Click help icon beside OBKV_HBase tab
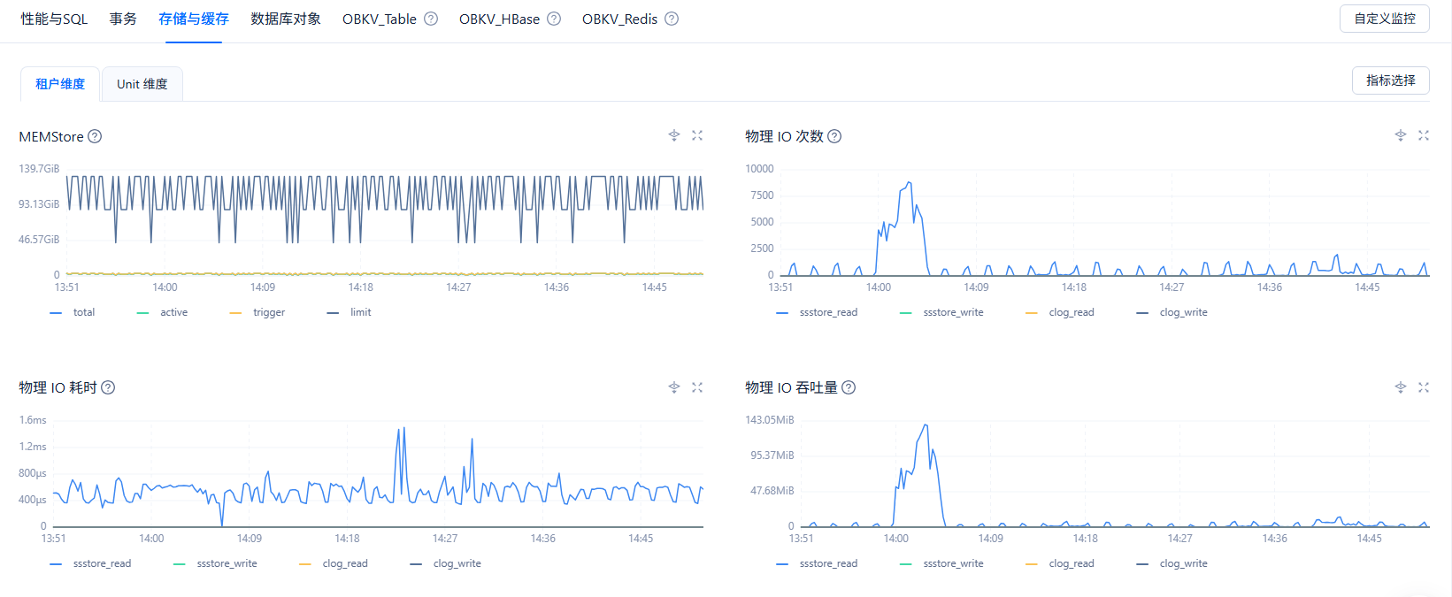 coord(554,19)
